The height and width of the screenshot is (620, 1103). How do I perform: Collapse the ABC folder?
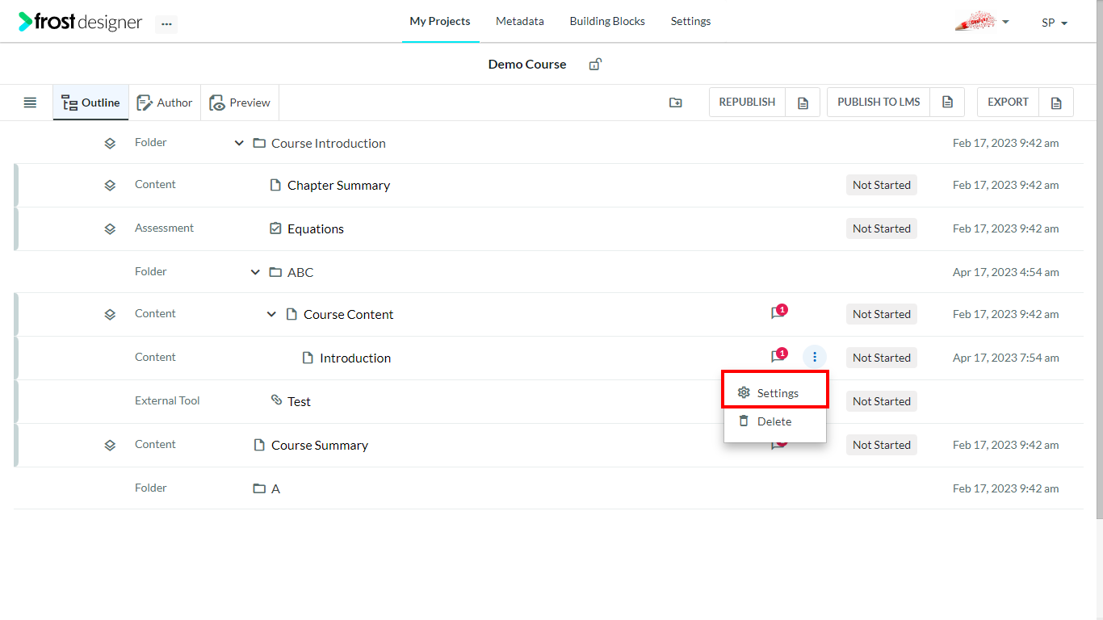click(255, 272)
